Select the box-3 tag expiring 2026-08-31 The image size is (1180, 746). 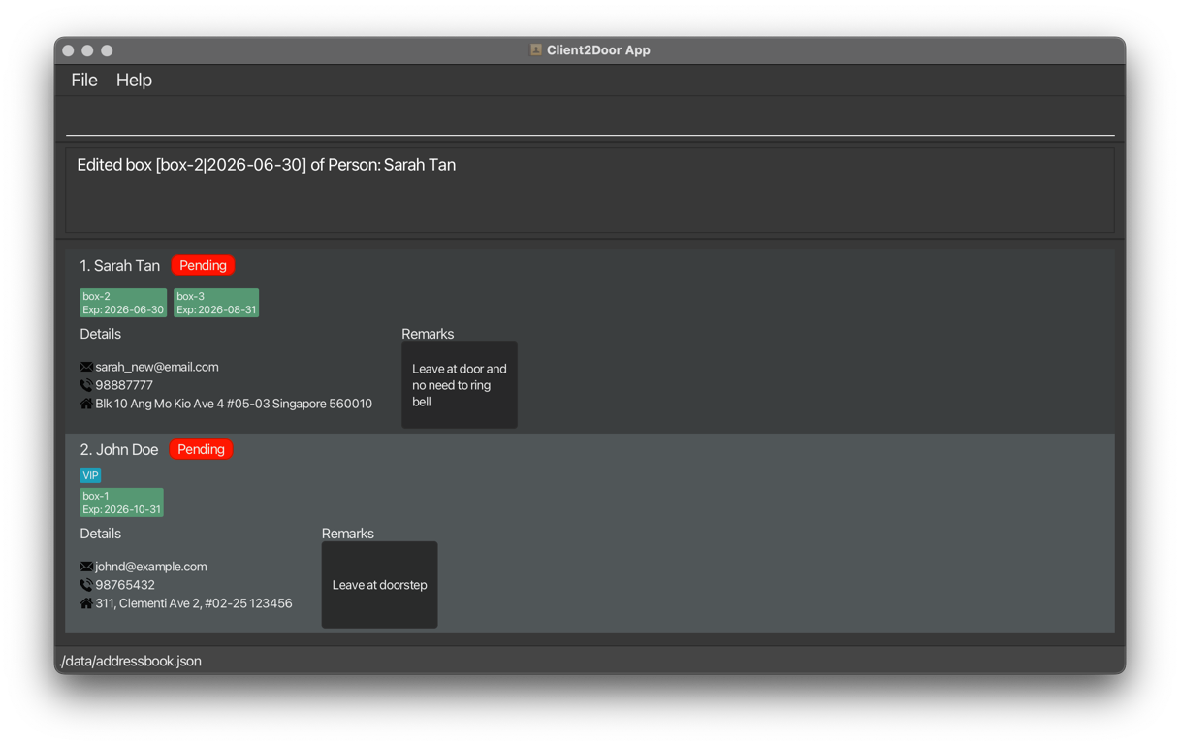coord(216,303)
